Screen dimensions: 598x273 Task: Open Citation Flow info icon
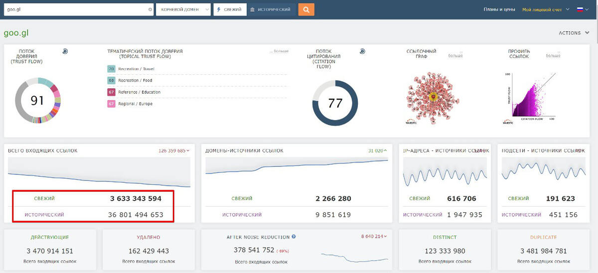[362, 51]
